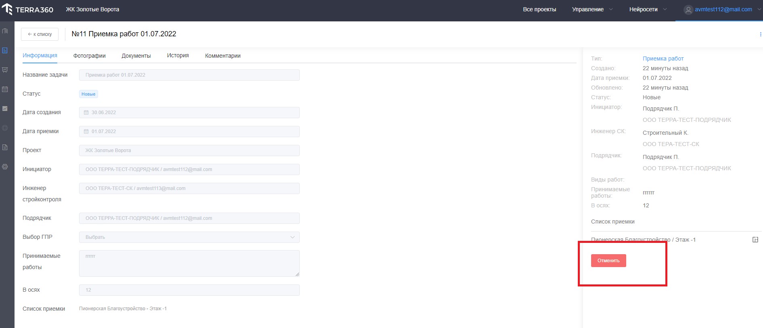
Task: Click ООО ТЕРА-ТЕСТ-СК in side panel
Action: (x=671, y=144)
